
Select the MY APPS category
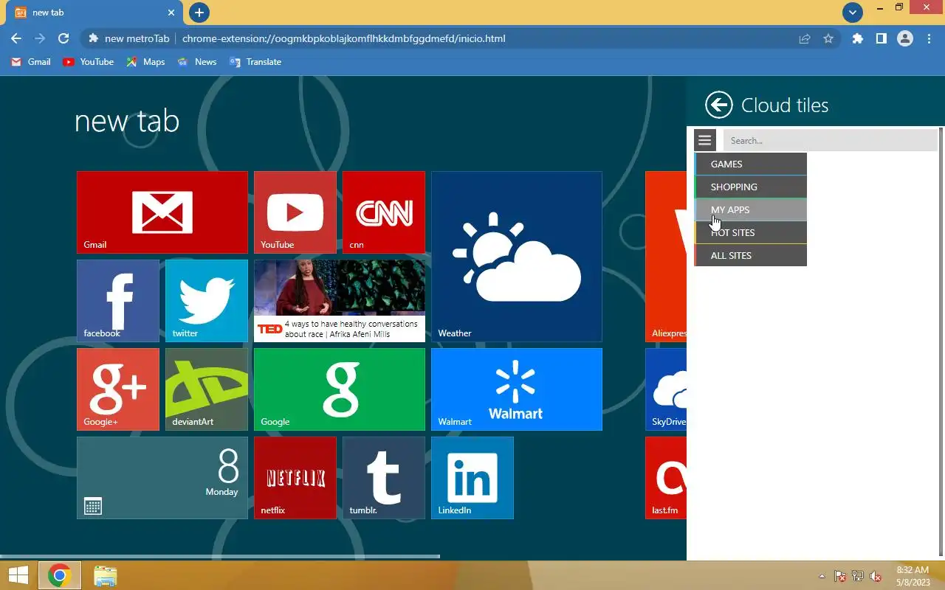point(751,209)
